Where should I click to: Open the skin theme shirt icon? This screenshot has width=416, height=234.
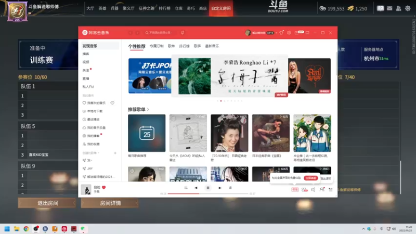[x=281, y=33]
